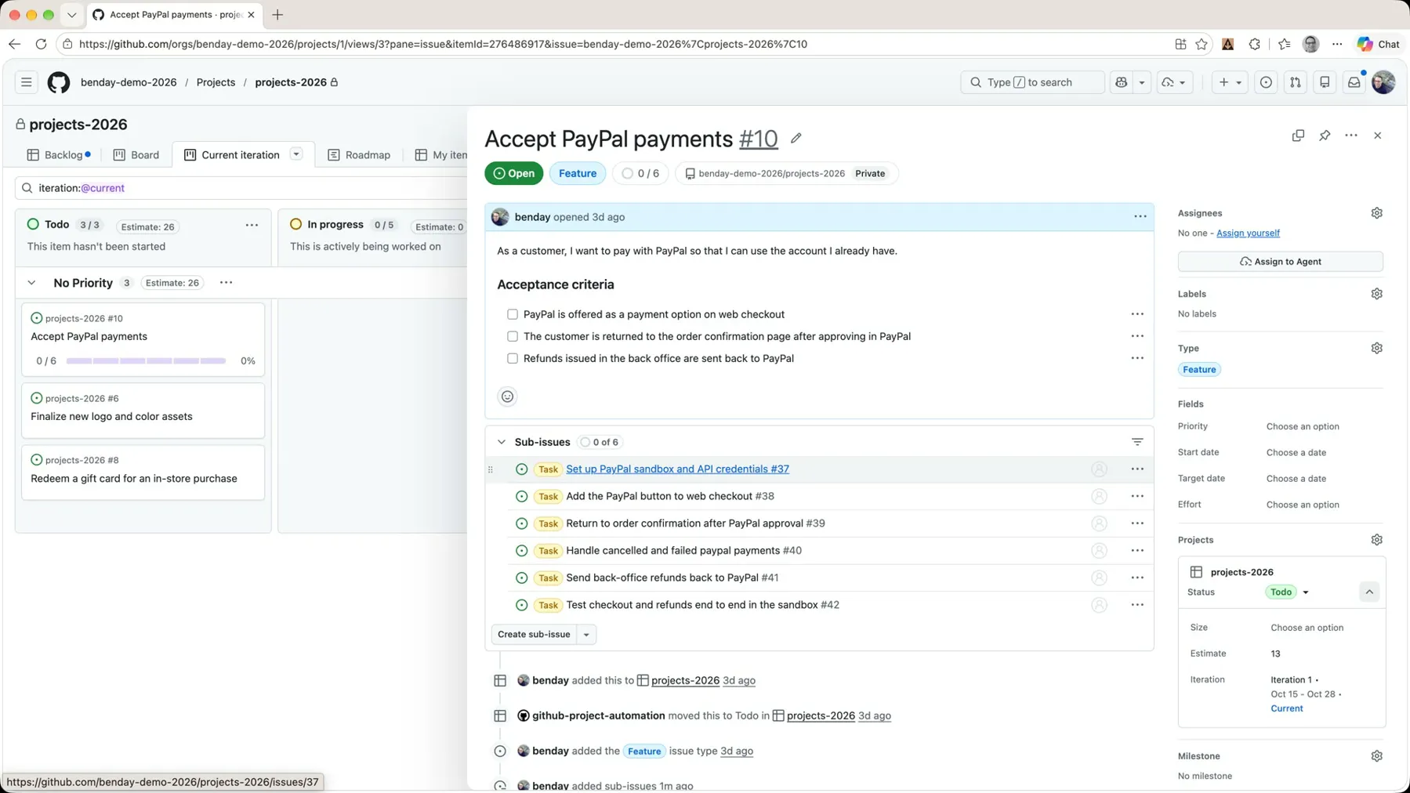Switch to the Backlog tab
The height and width of the screenshot is (793, 1410).
60,155
